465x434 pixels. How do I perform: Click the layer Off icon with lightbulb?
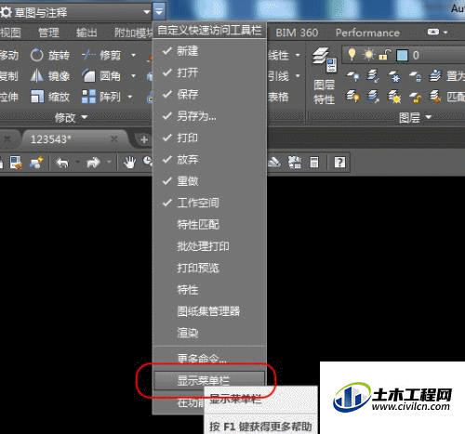click(352, 76)
